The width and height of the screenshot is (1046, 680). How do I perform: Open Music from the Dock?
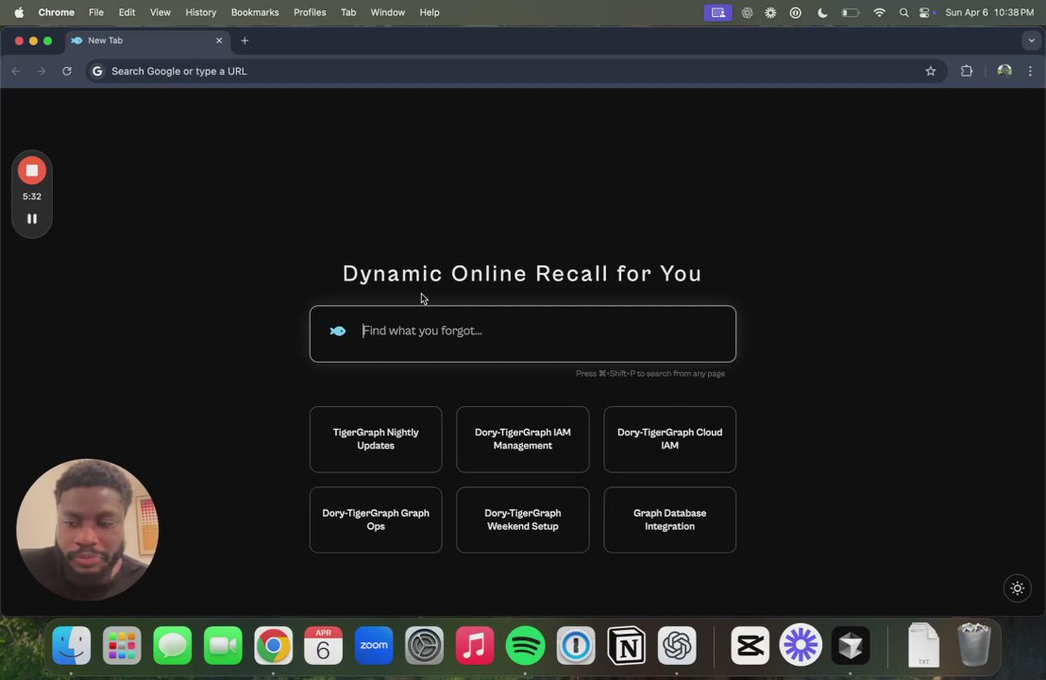coord(475,645)
